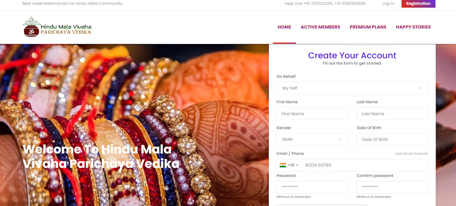Image resolution: width=456 pixels, height=206 pixels.
Task: Click into the Last Name field
Action: click(x=392, y=114)
